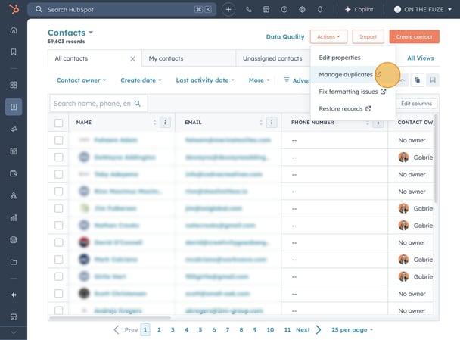The height and width of the screenshot is (340, 460).
Task: Select the CRM contacts icon in sidebar
Action: point(14,107)
